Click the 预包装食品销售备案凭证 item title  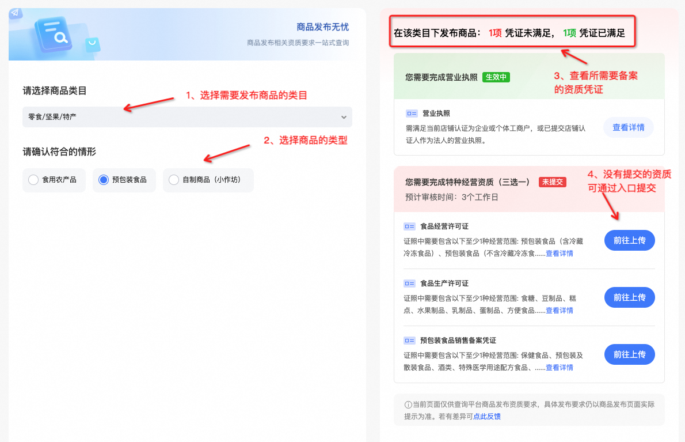[458, 340]
